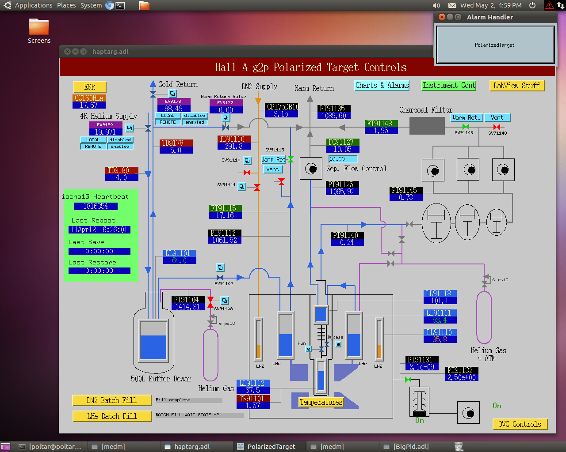This screenshot has height=452, width=566.
Task: Click the network arrows indicator icon
Action: pyautogui.click(x=560, y=5)
